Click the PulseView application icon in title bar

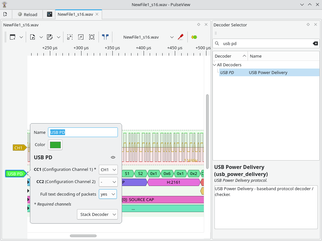[x=4, y=4]
